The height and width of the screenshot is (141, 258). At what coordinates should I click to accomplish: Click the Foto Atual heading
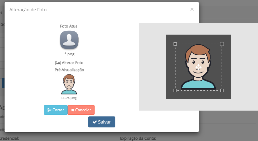pyautogui.click(x=69, y=26)
